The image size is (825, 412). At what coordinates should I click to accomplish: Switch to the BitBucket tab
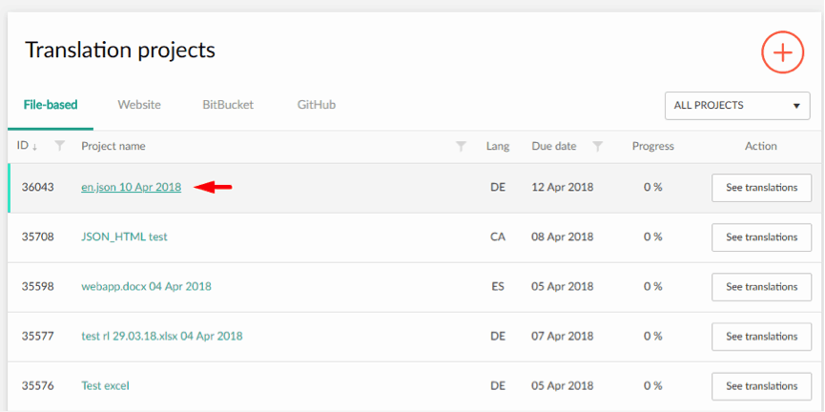pyautogui.click(x=228, y=105)
